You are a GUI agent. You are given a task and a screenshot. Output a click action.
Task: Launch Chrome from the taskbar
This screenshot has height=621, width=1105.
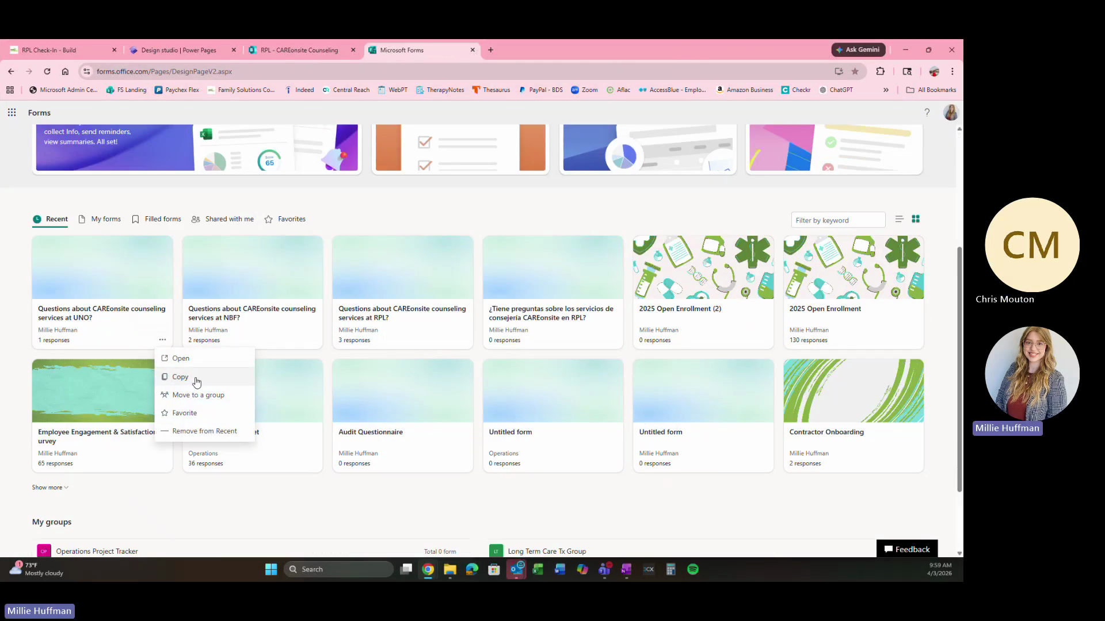pos(428,569)
